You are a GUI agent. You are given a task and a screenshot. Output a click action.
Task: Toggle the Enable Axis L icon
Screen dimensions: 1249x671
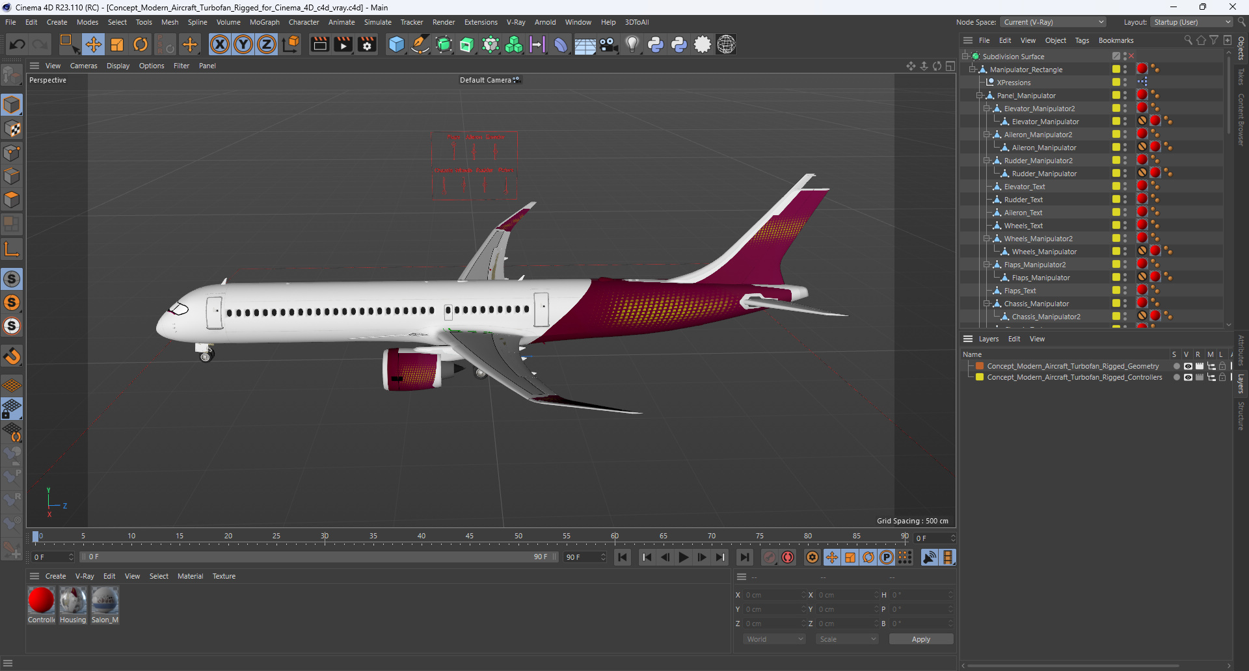tap(12, 249)
